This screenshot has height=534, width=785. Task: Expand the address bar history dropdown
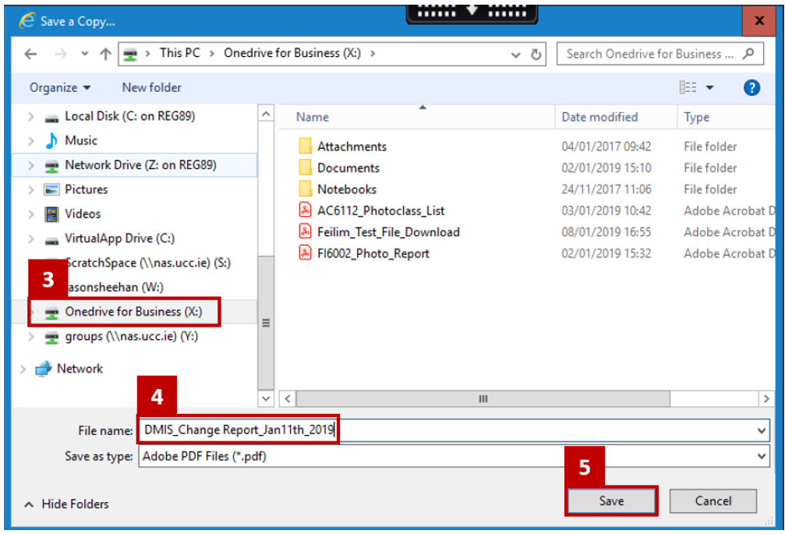coord(515,55)
